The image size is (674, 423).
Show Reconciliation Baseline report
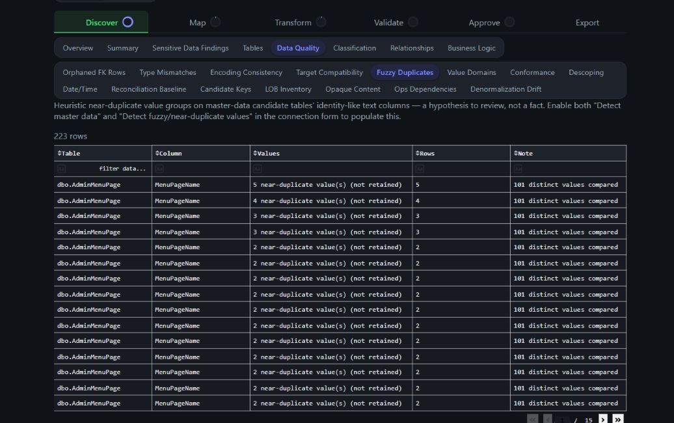tap(149, 89)
